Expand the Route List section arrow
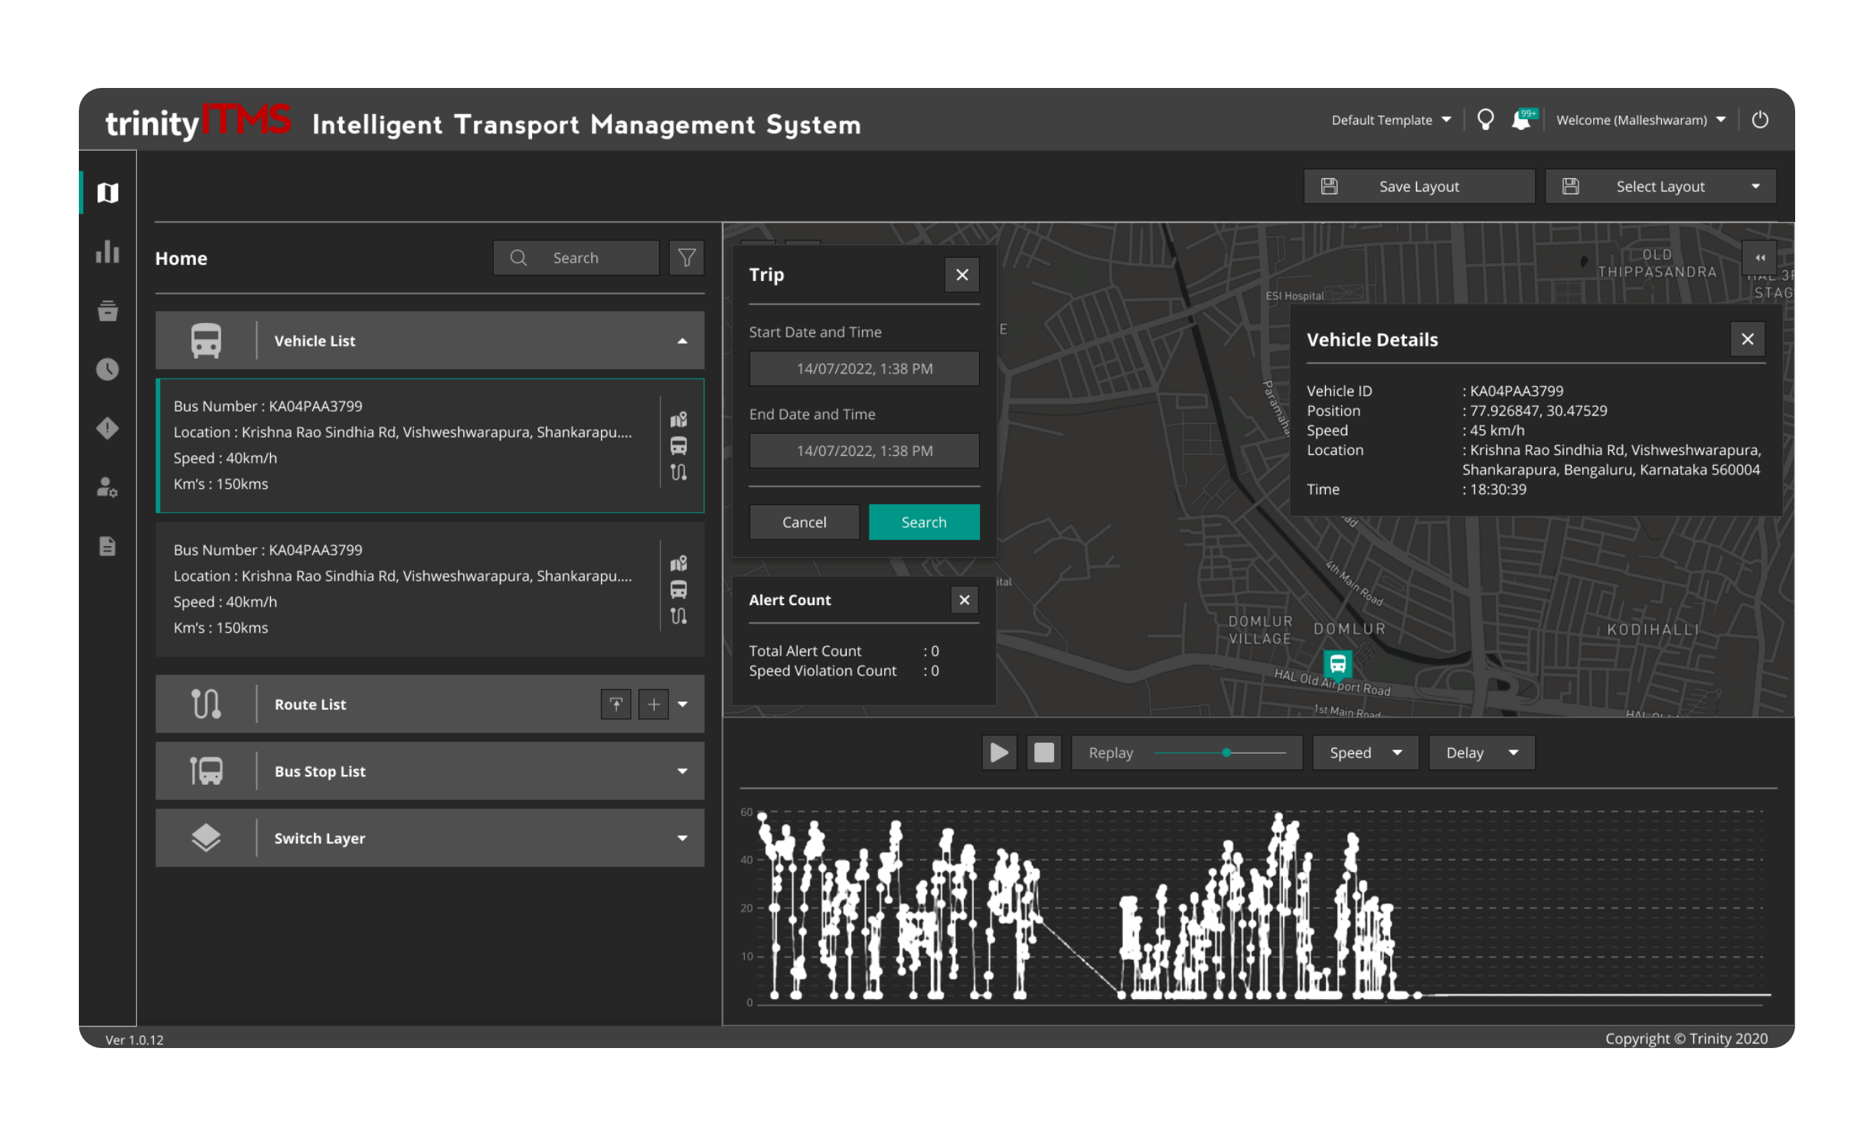The height and width of the screenshot is (1136, 1874). (683, 705)
